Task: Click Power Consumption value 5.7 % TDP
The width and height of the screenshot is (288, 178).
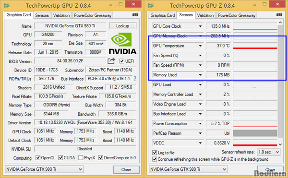Action: click(x=218, y=123)
